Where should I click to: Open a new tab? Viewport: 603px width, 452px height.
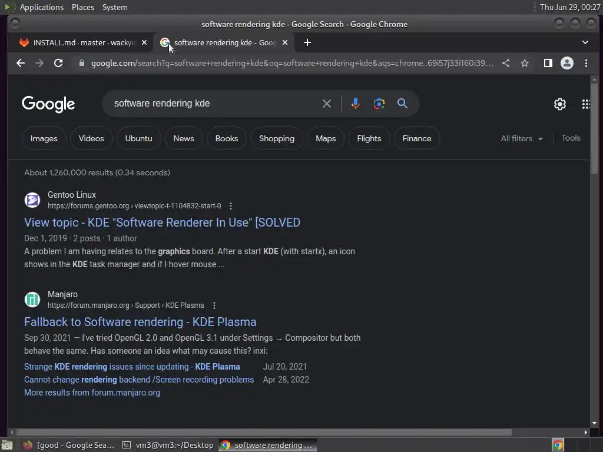pyautogui.click(x=307, y=42)
